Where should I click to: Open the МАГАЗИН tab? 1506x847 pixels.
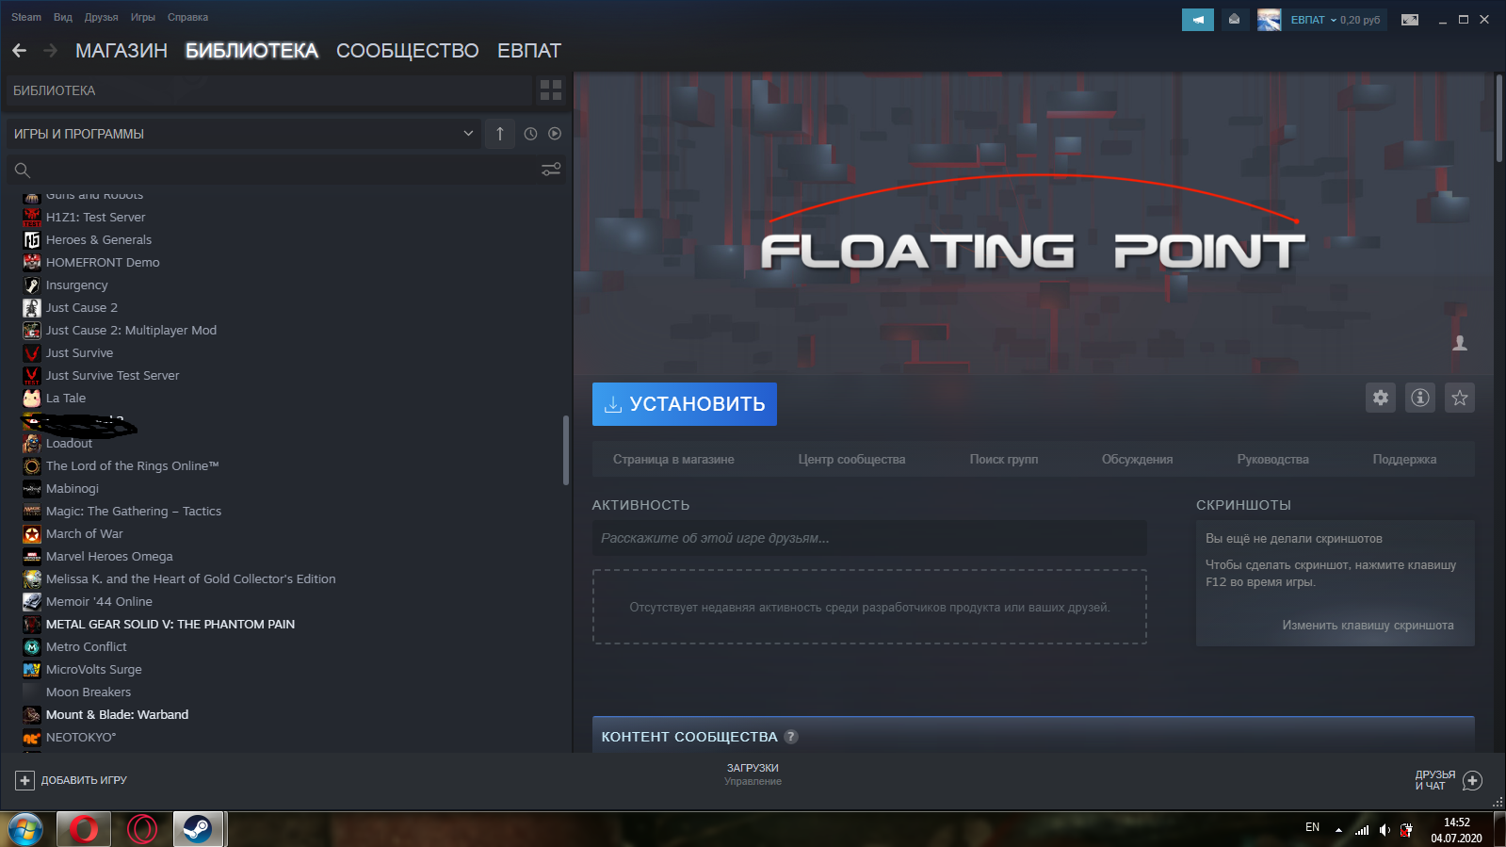[x=121, y=51]
